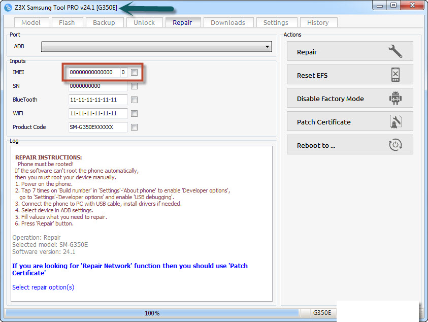Select the Repair tab
The image size is (428, 322).
[x=183, y=22]
